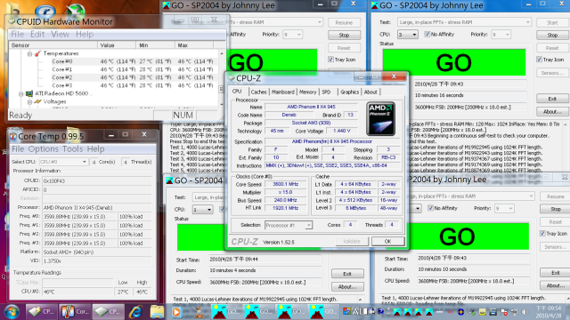
Task: Click the Validate button in CPU-Z
Action: click(352, 241)
